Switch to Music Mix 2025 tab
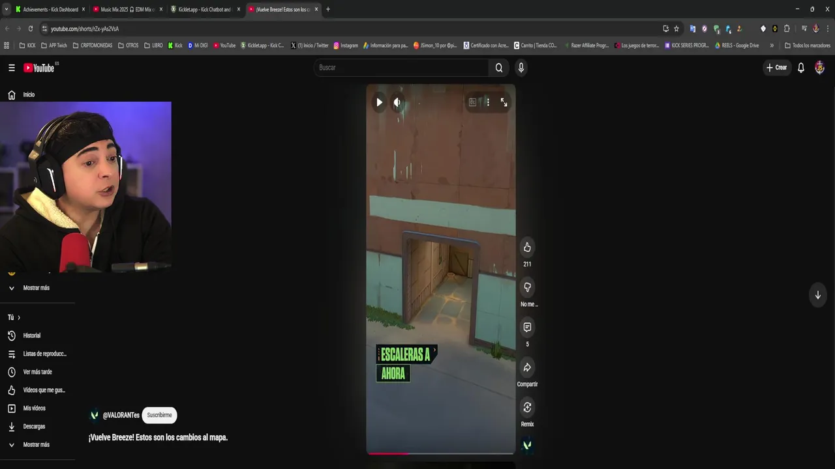The image size is (835, 469). click(x=127, y=9)
